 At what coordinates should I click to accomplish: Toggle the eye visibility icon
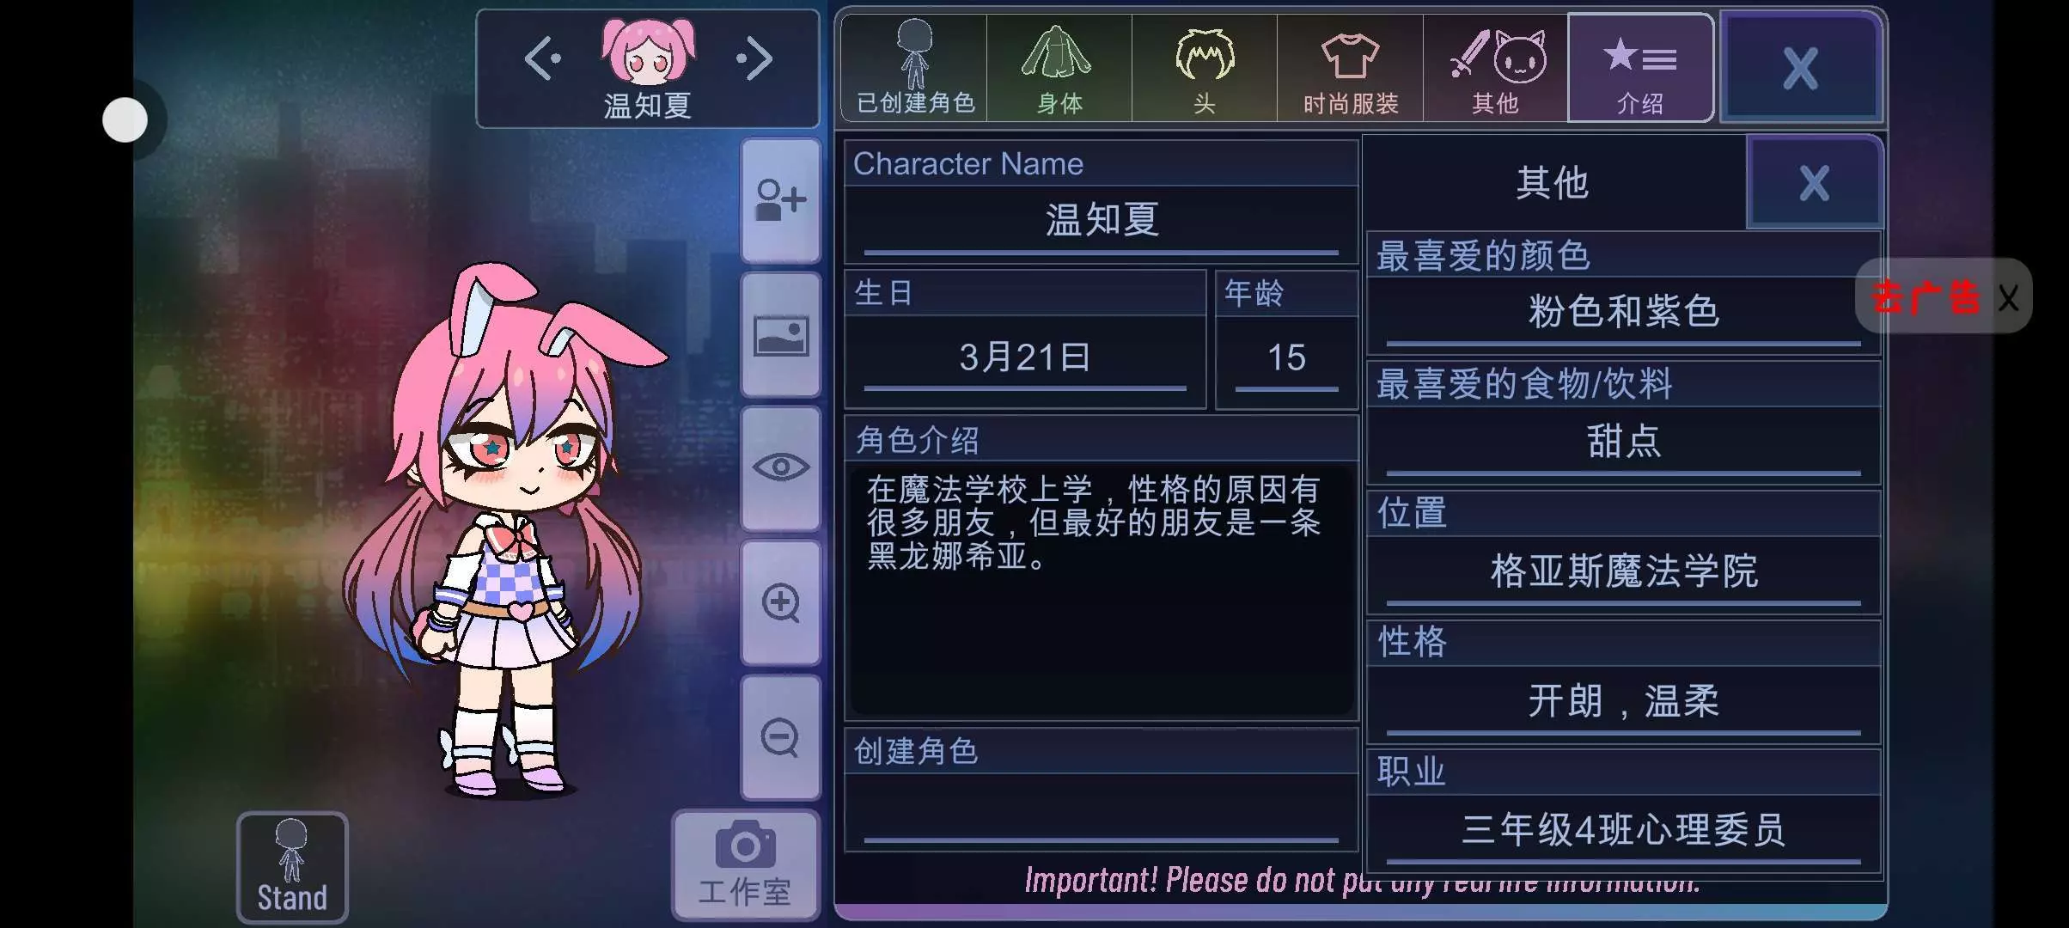coord(780,468)
